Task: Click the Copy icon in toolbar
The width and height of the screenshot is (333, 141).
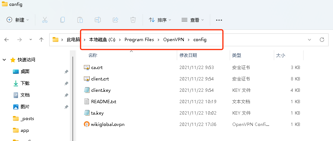Action: pyautogui.click(x=62, y=20)
